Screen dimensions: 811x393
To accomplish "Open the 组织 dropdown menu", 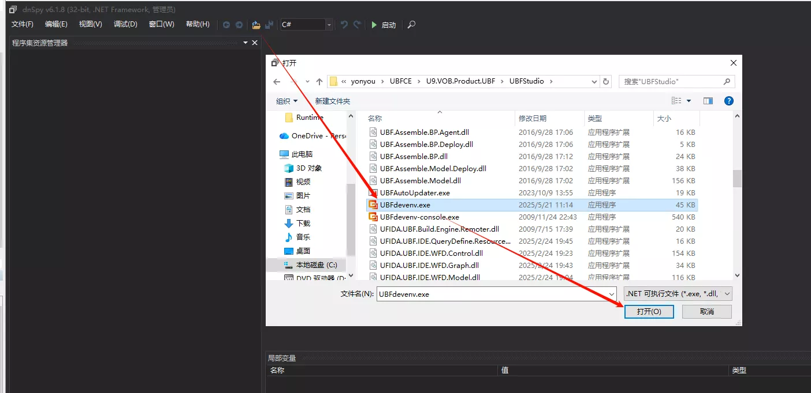I will 287,100.
